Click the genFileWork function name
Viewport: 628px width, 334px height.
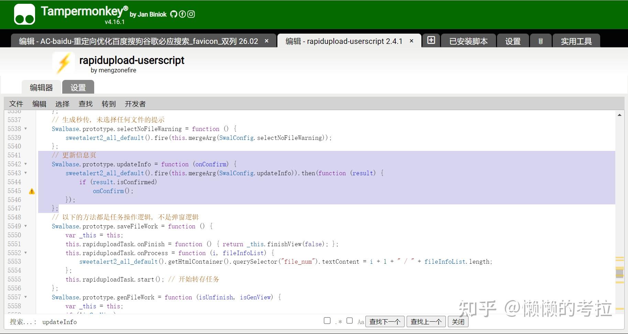click(135, 297)
